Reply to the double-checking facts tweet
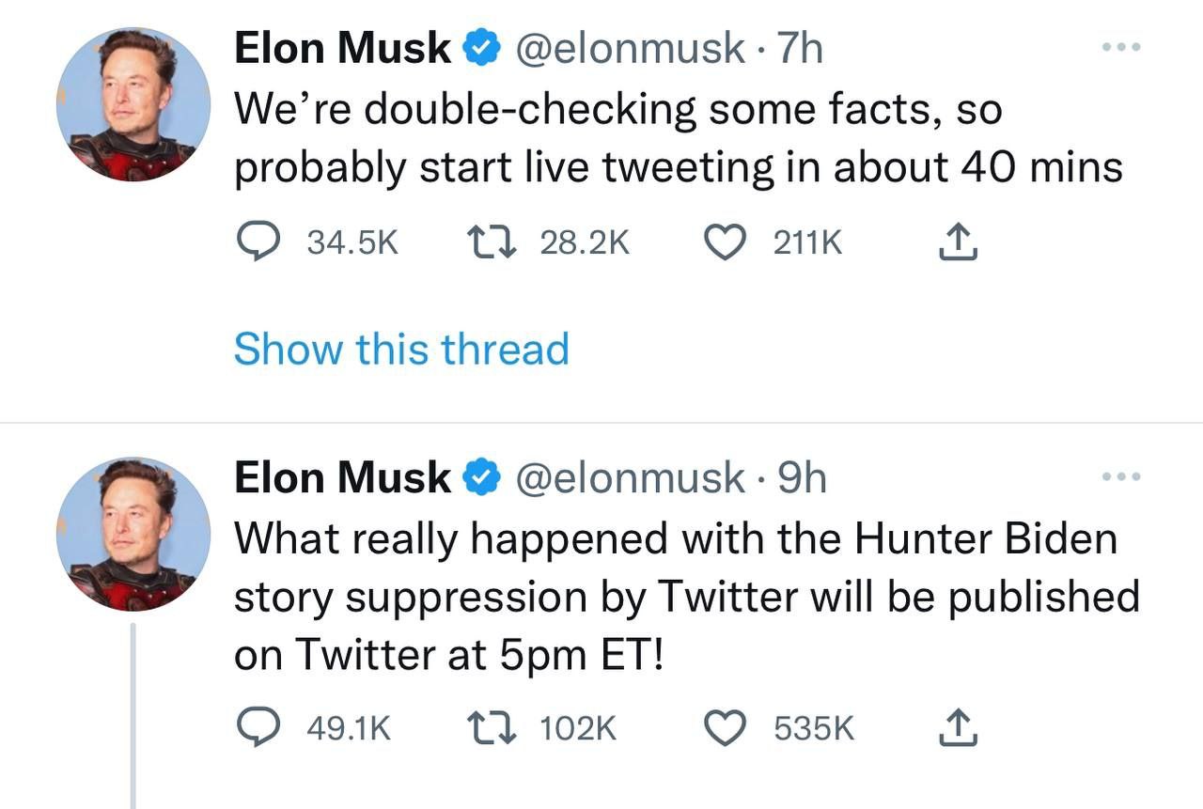Viewport: 1203px width, 809px height. [x=254, y=244]
